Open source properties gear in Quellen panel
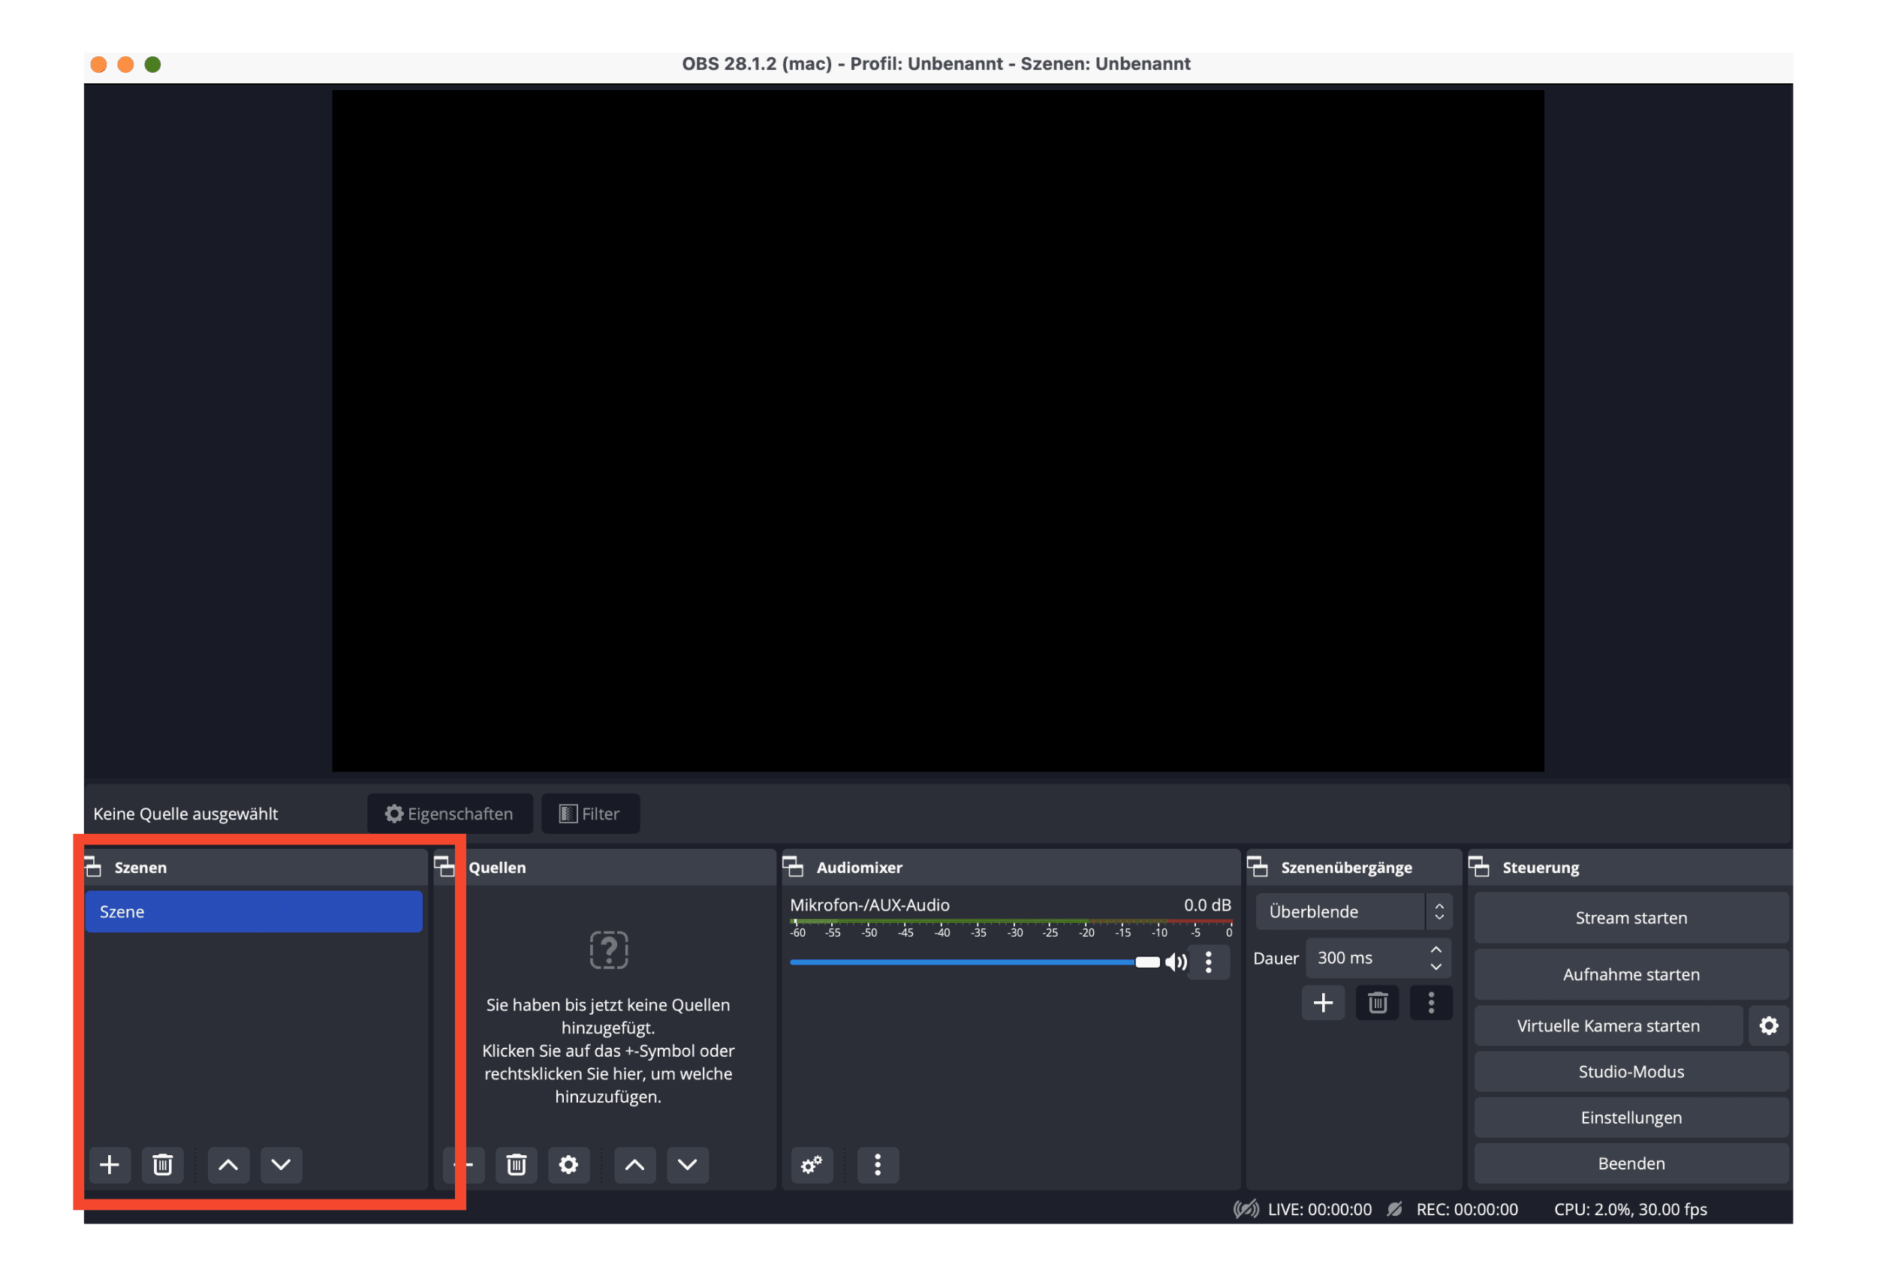 point(568,1165)
